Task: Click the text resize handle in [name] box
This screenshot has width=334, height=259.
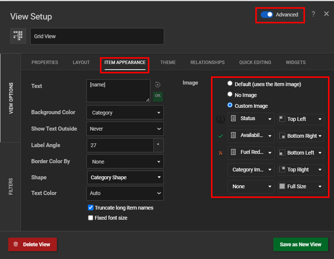Action: [148, 99]
